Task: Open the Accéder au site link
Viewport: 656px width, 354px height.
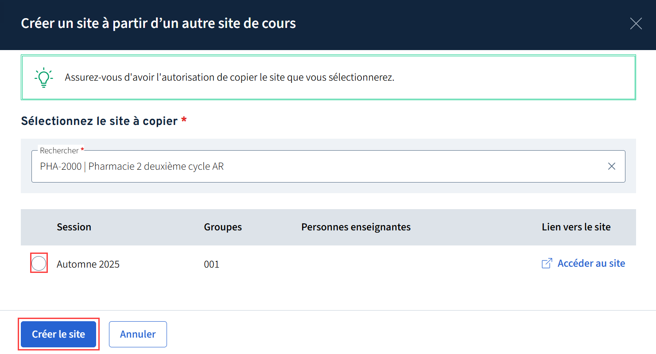Action: click(591, 264)
